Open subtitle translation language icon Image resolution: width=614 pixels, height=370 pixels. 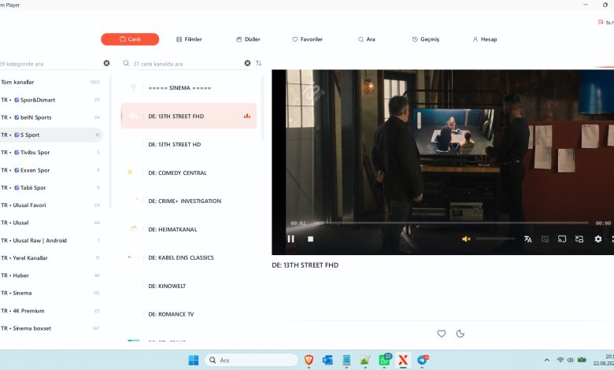coord(528,239)
